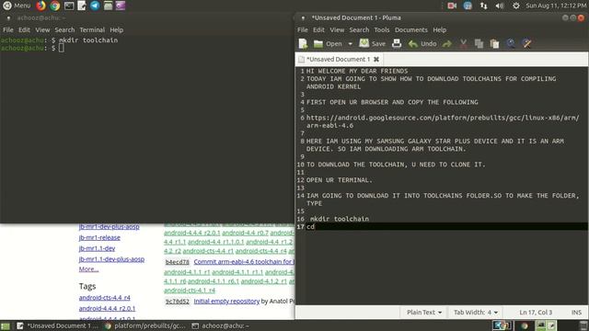Open the terminal File menu
The image size is (589, 331).
click(x=8, y=29)
